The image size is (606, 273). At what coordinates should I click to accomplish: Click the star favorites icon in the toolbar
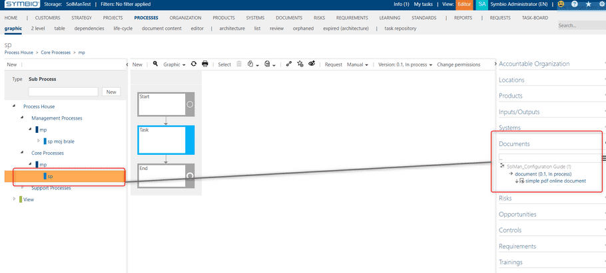coord(300,64)
